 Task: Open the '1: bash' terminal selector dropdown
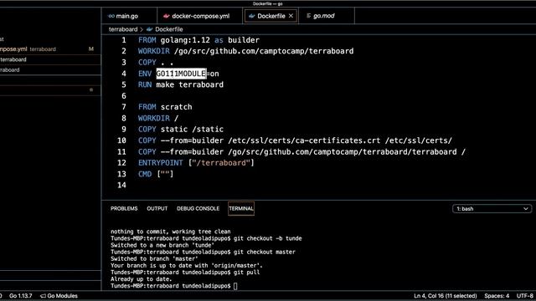492,209
